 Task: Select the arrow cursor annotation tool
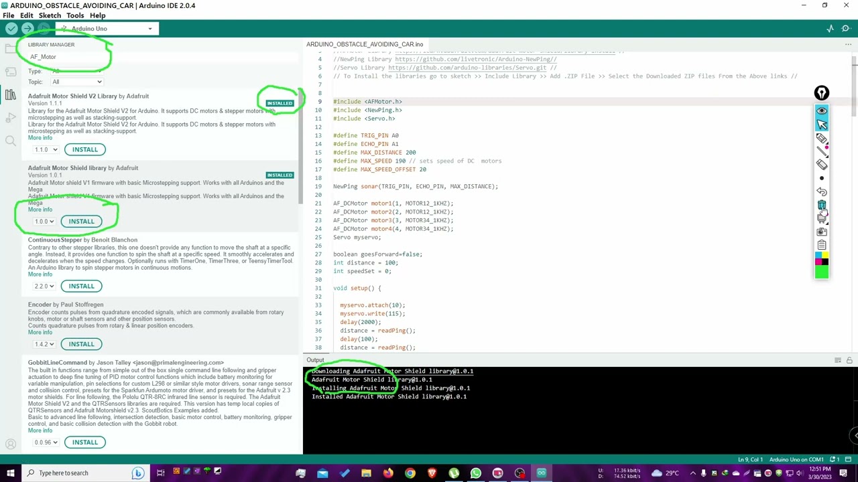pos(822,125)
